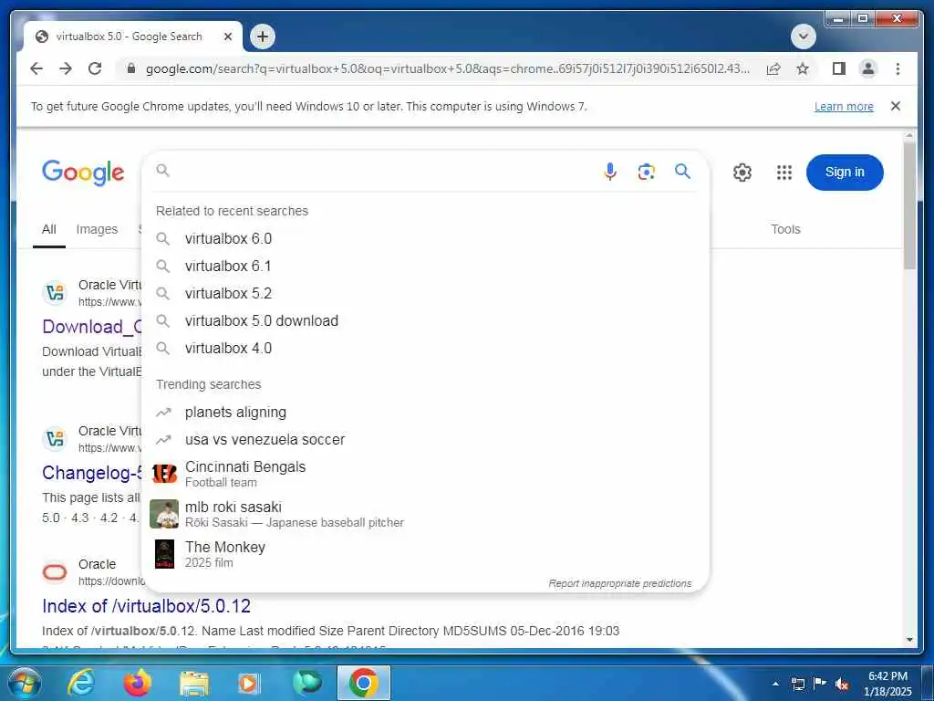Go back using the browser back arrow
This screenshot has height=701, width=934.
(x=36, y=68)
